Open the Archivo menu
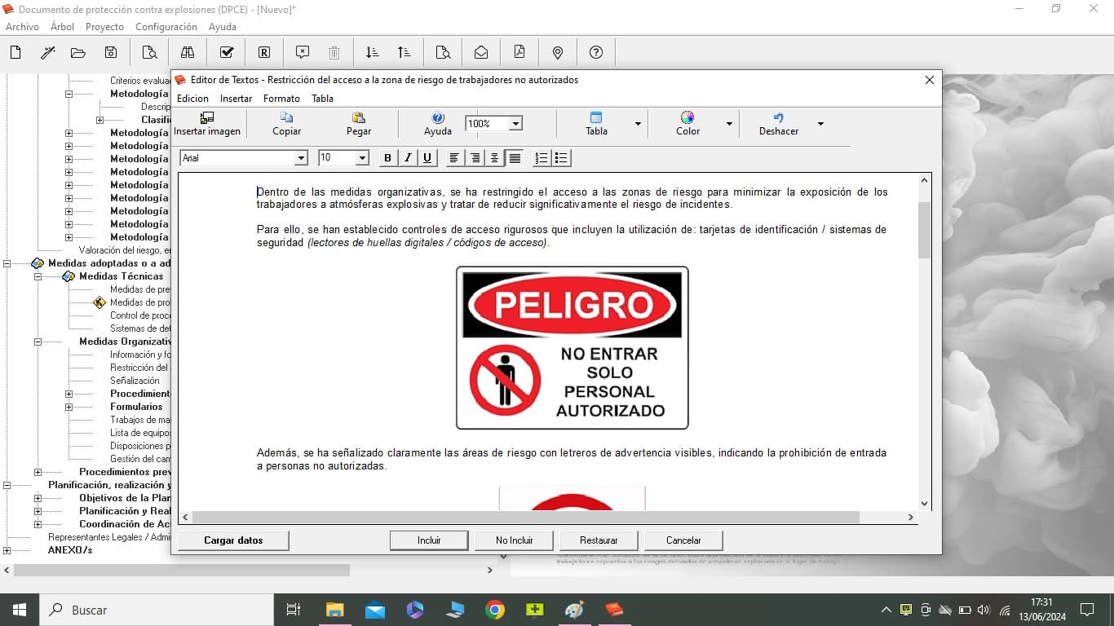 click(22, 27)
